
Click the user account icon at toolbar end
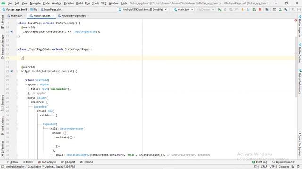tap(299, 9)
